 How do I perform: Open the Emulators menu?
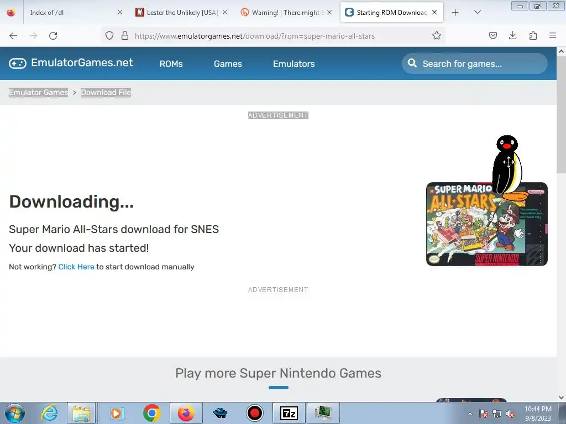pos(294,64)
